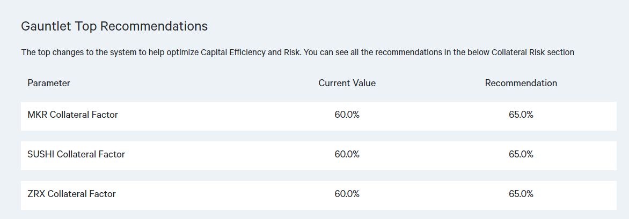Click MKR's current value of 60.0%
Image resolution: width=629 pixels, height=219 pixels.
347,115
